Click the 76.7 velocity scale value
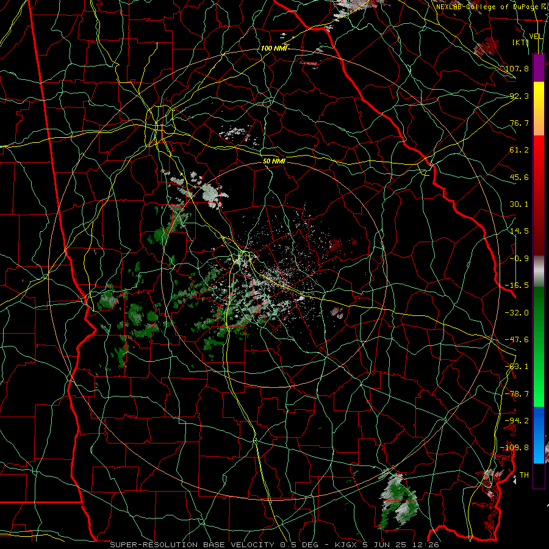549x549 pixels. (519, 123)
